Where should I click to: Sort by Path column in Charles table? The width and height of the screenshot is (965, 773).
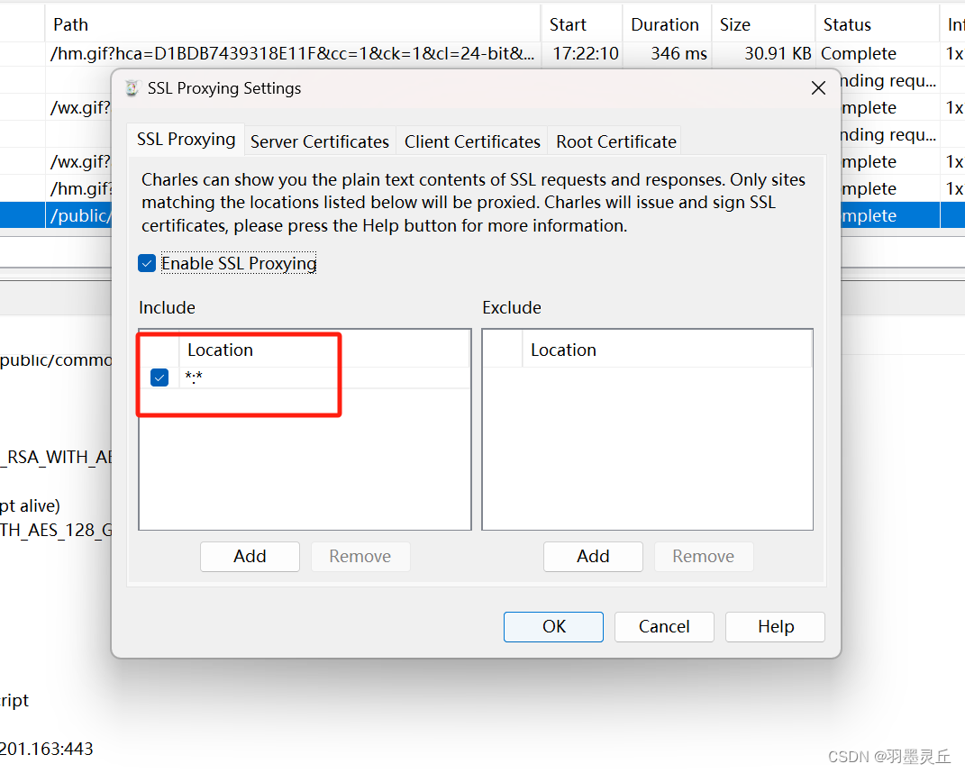pos(293,24)
